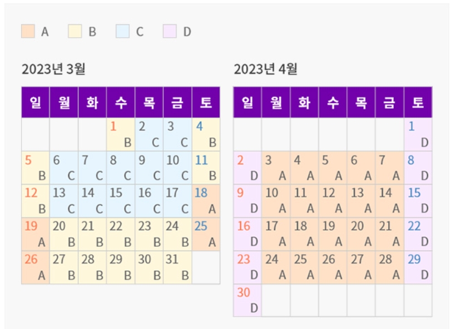Select April 10 cell marked A
Viewport: 451px width, 329px height.
coord(276,201)
